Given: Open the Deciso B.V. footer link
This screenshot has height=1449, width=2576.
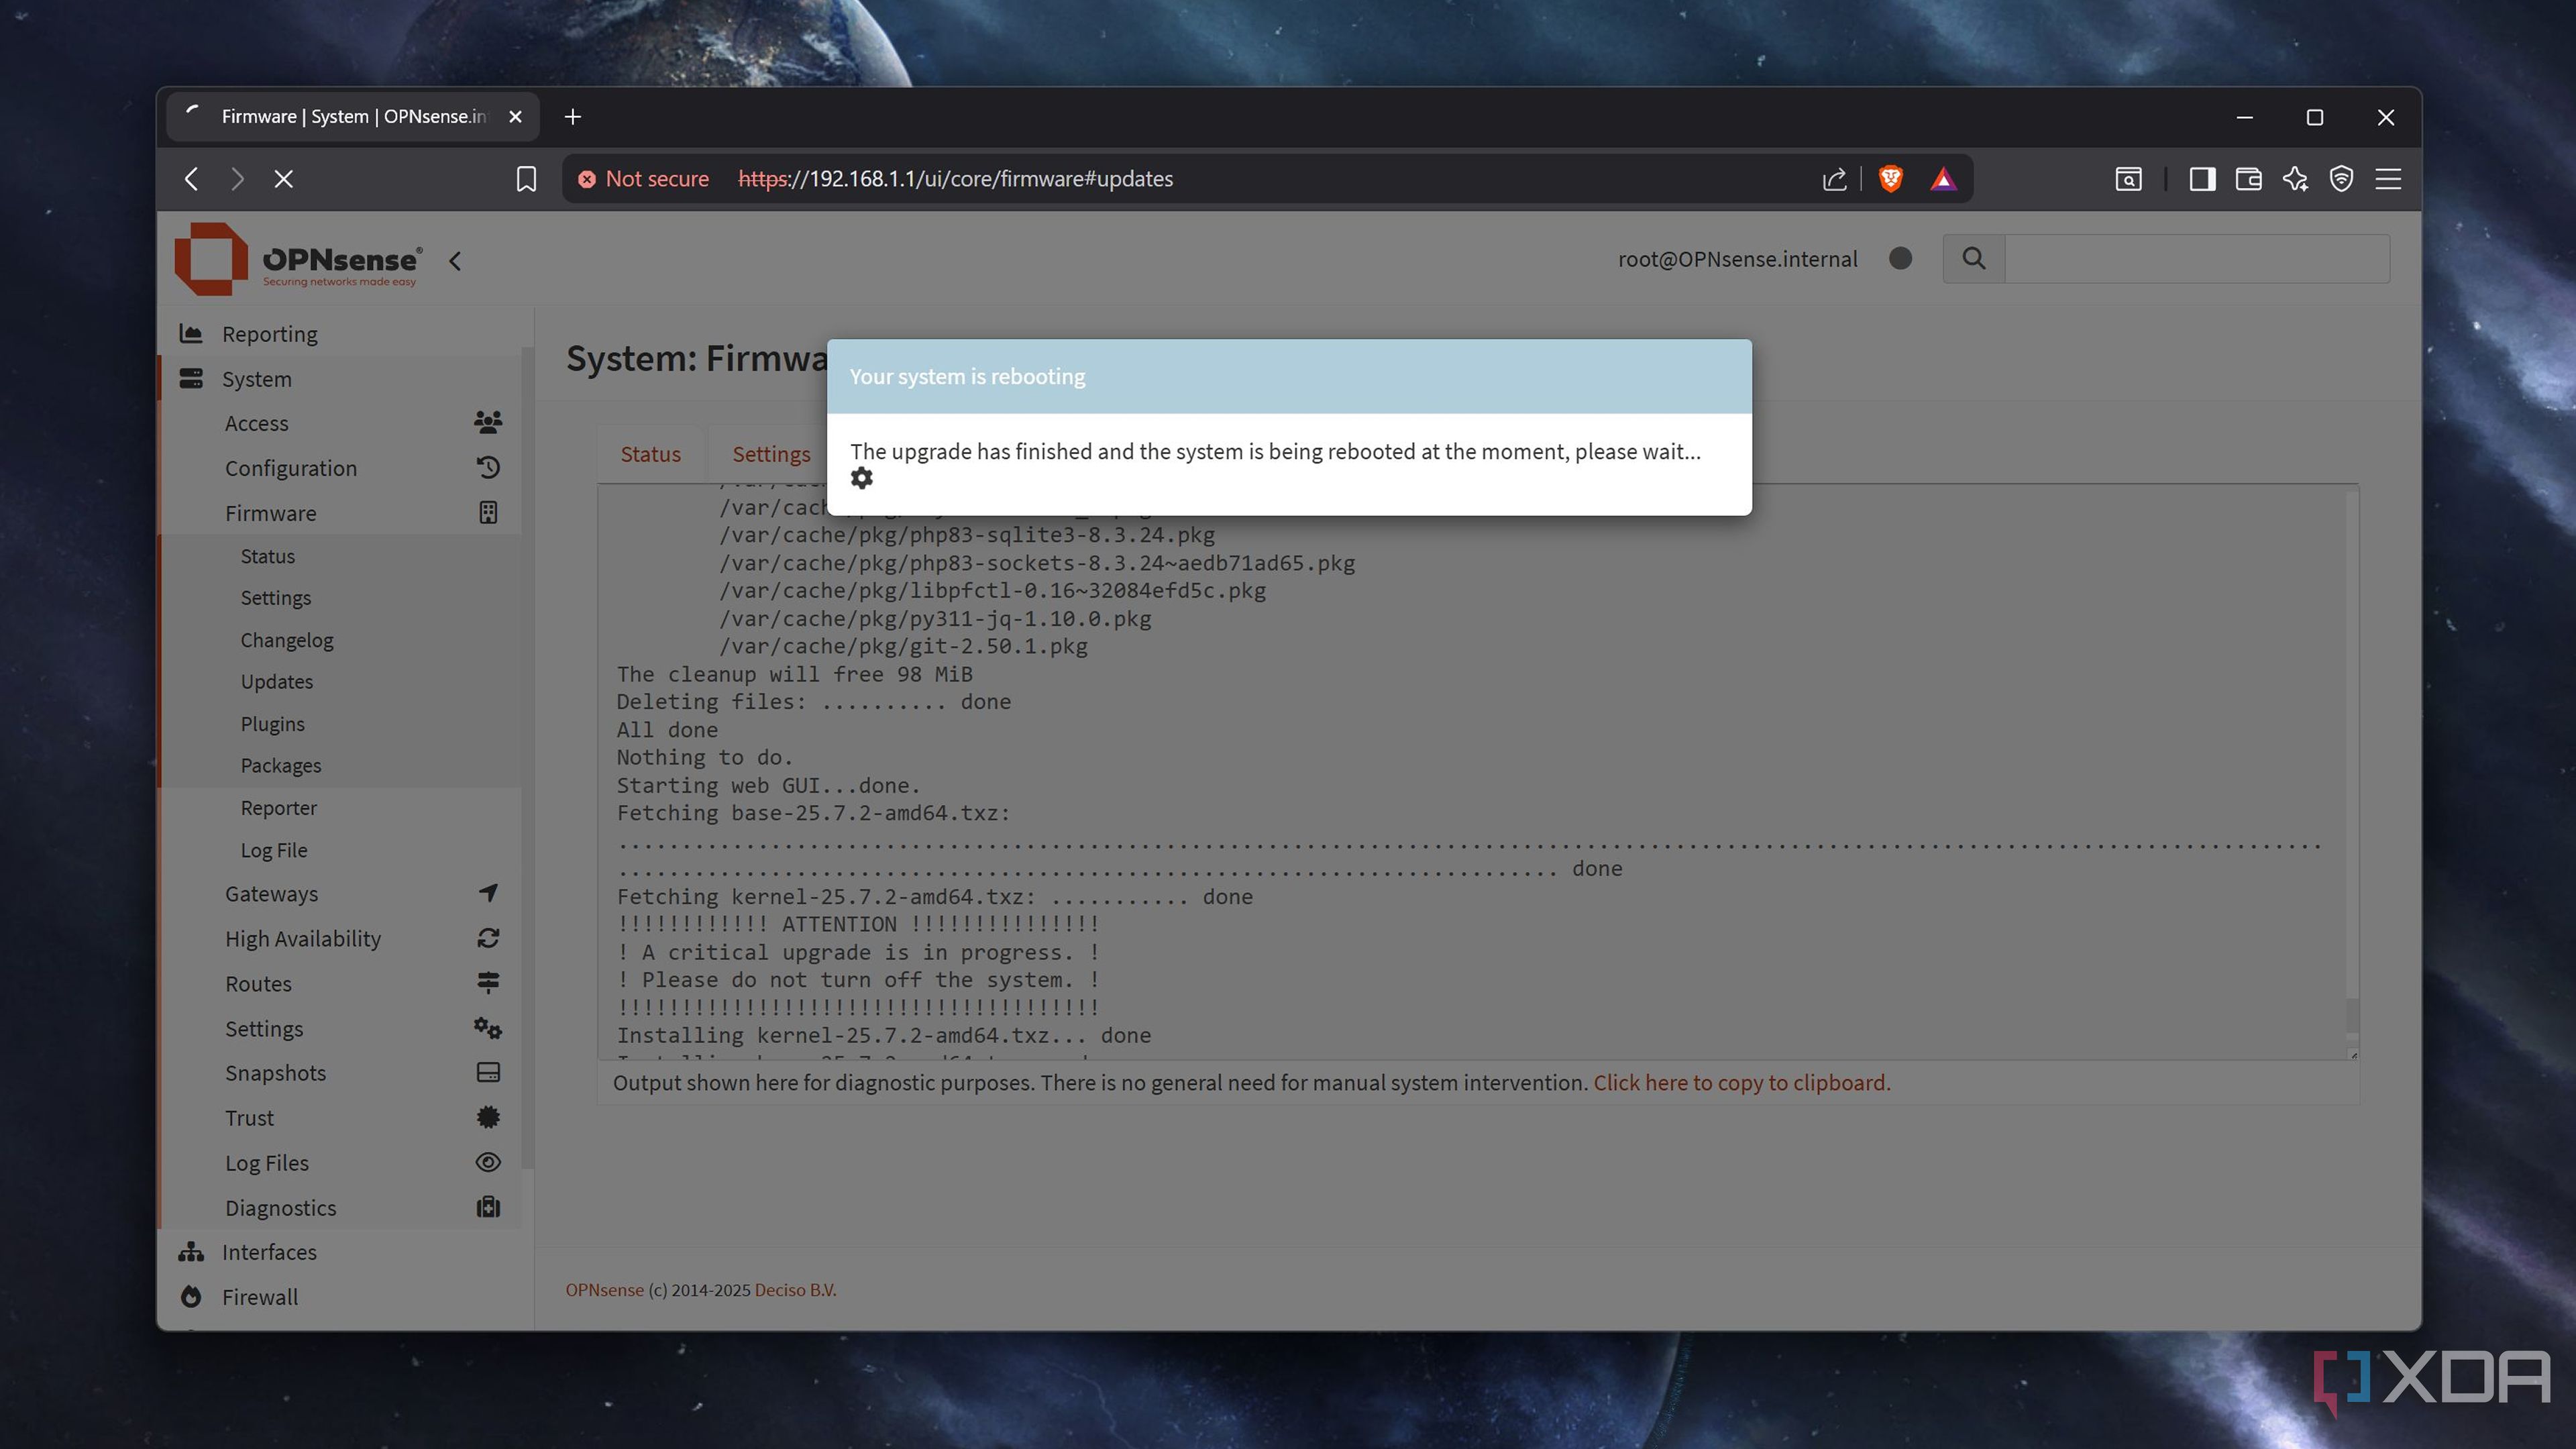Looking at the screenshot, I should tap(795, 1290).
